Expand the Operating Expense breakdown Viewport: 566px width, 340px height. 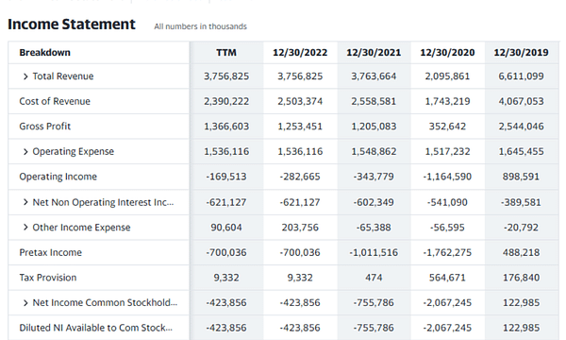coord(25,152)
